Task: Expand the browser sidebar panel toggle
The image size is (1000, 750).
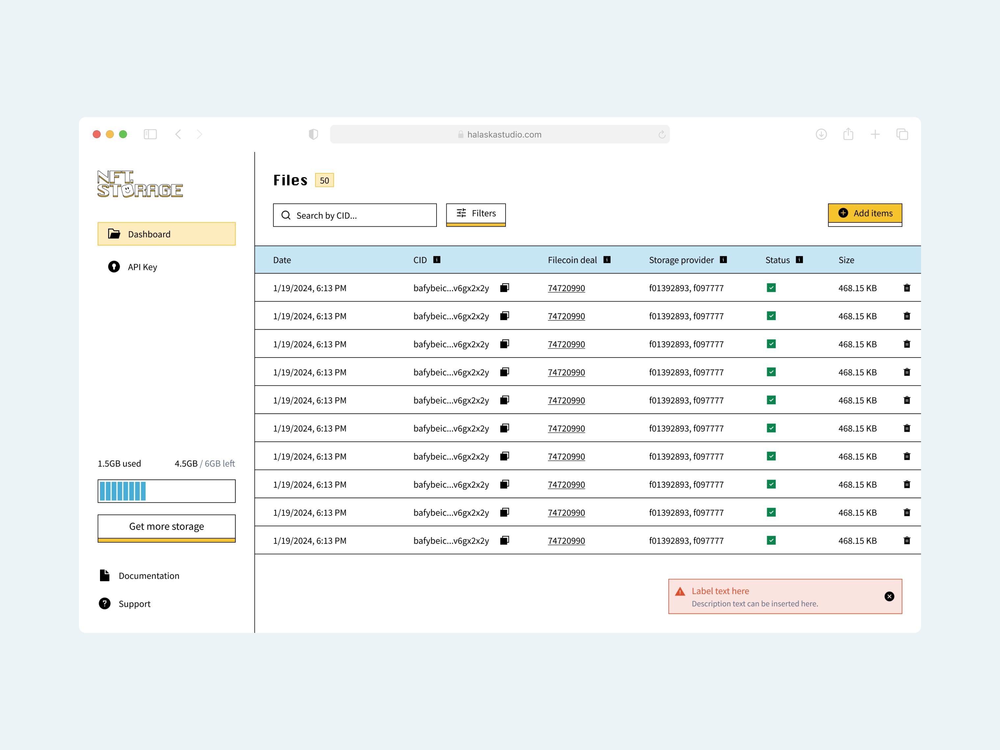Action: click(x=151, y=134)
